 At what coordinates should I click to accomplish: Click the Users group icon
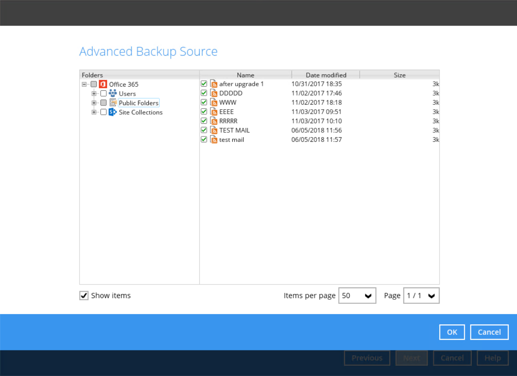pos(112,93)
